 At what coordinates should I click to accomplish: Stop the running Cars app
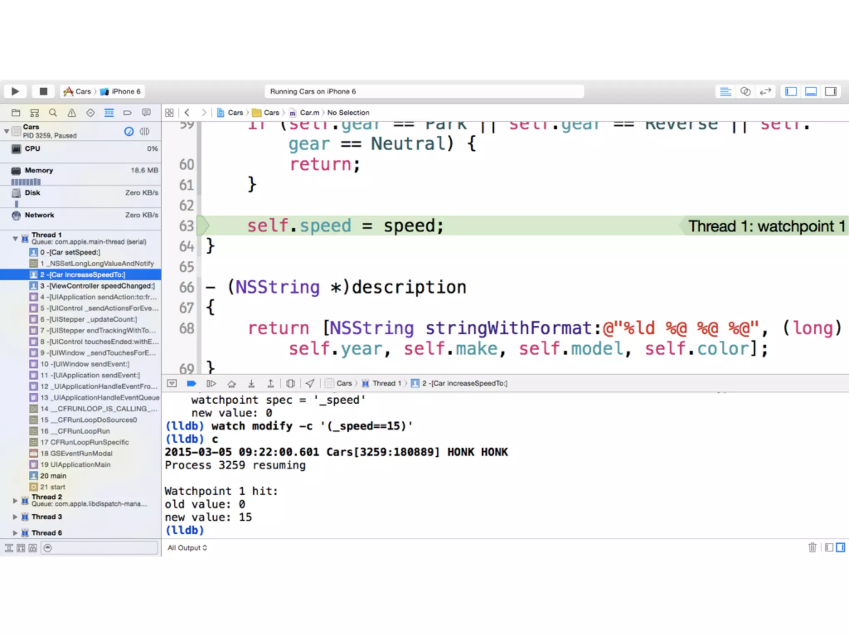pyautogui.click(x=43, y=91)
